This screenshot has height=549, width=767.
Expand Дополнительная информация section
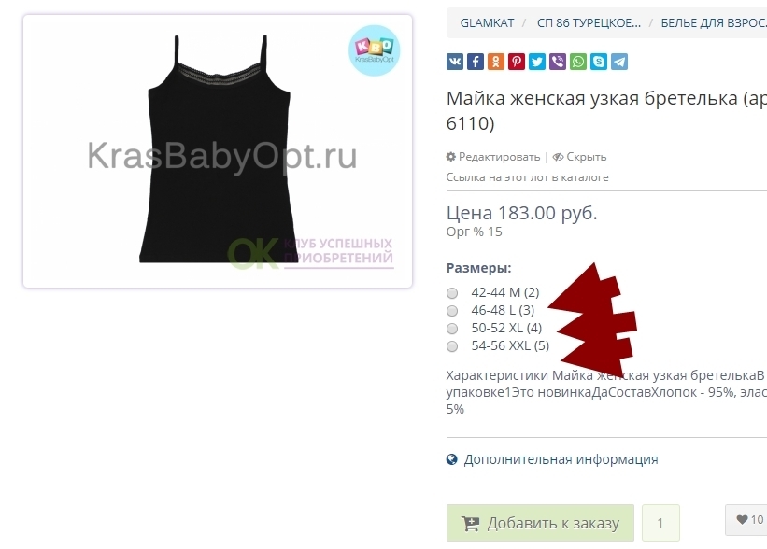(x=561, y=459)
